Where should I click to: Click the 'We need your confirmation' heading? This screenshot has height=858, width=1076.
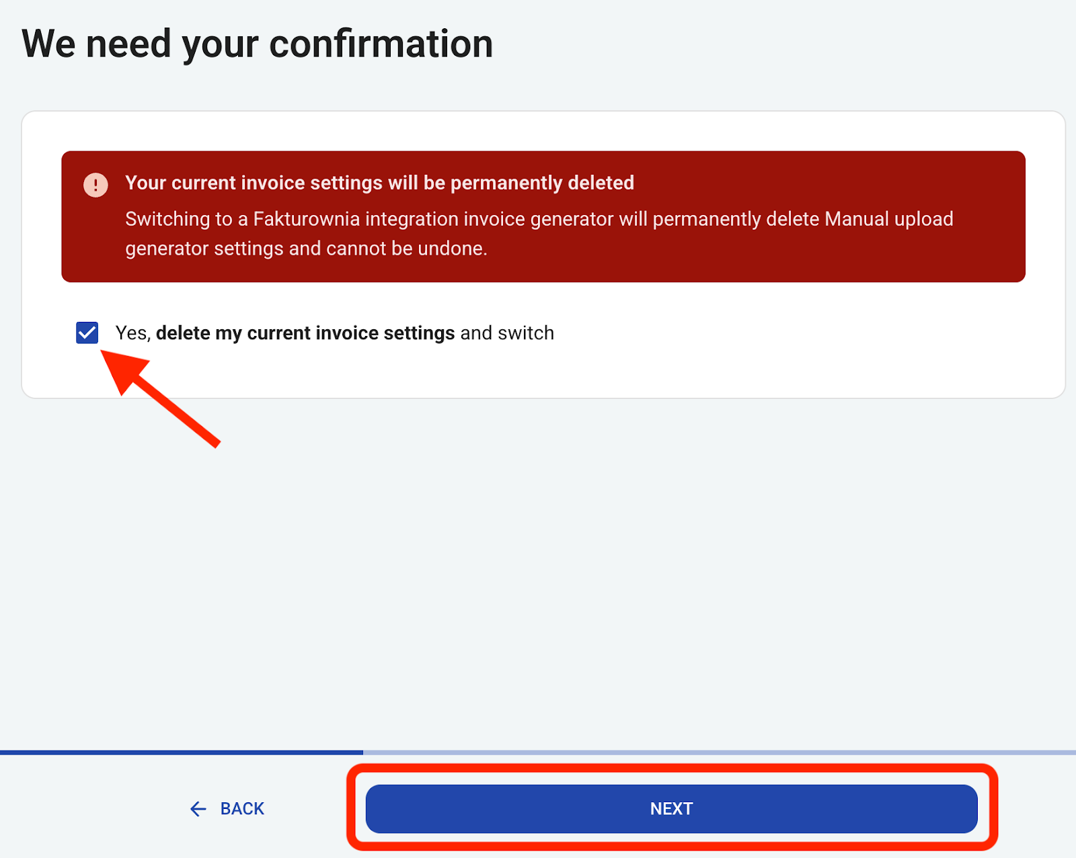[258, 44]
